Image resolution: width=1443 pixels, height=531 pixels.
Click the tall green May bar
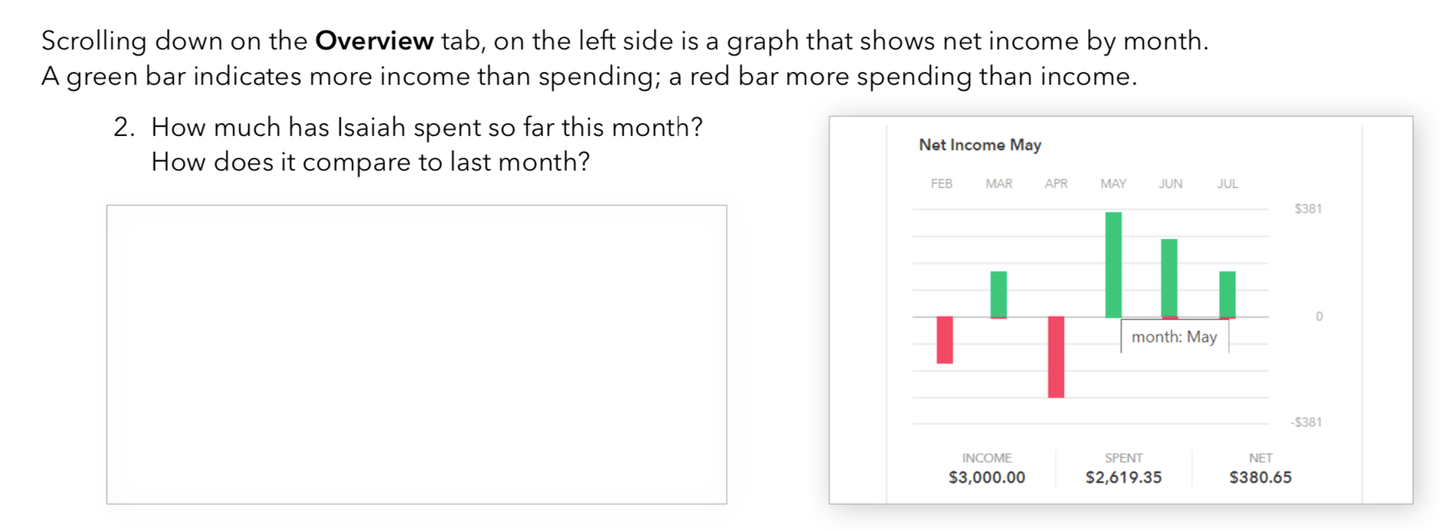1113,264
